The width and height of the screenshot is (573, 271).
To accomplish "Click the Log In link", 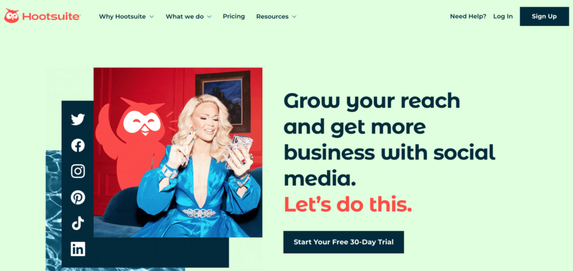I will pos(503,16).
